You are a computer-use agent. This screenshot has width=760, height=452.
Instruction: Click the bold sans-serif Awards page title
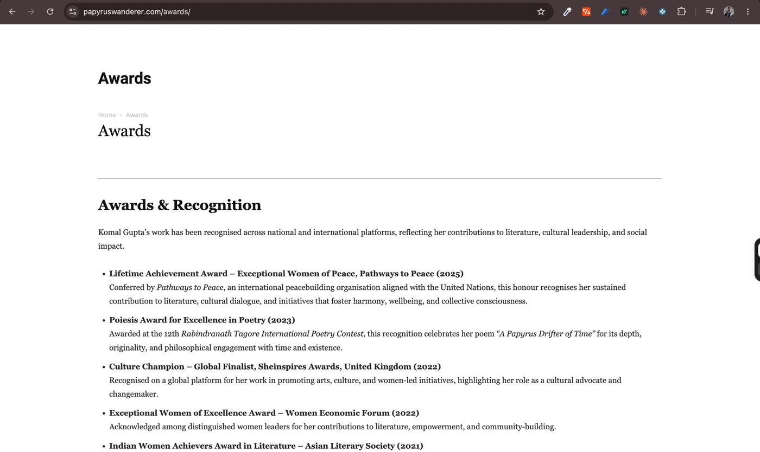point(124,78)
